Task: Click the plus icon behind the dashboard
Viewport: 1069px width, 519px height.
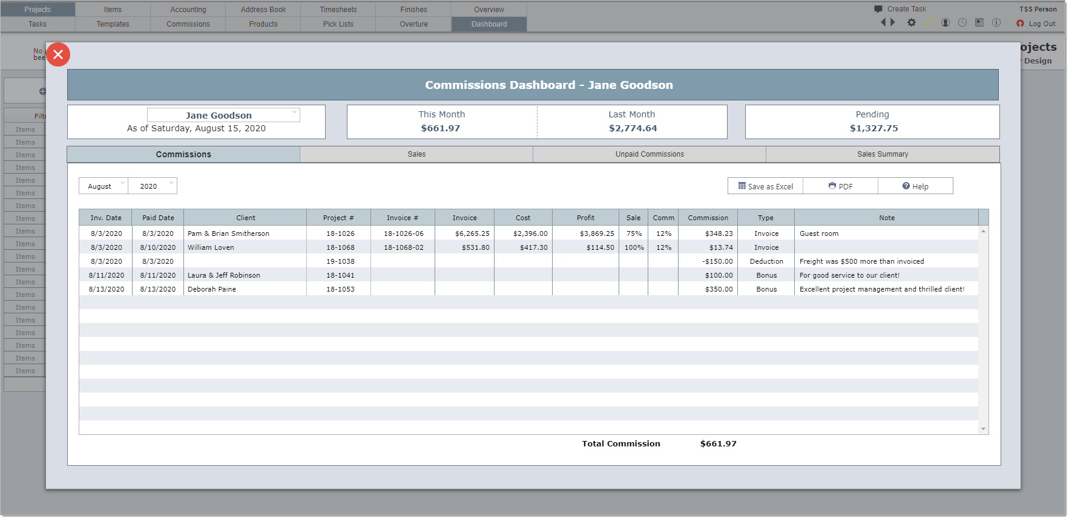Action: pyautogui.click(x=42, y=91)
